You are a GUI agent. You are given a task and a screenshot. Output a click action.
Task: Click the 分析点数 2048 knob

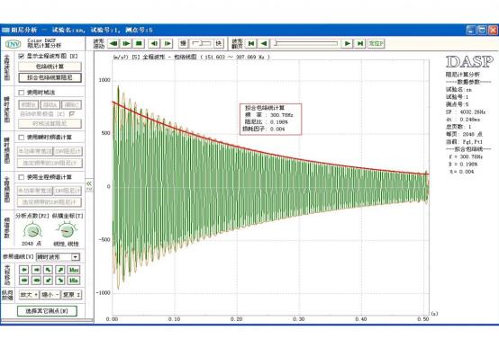(x=32, y=230)
